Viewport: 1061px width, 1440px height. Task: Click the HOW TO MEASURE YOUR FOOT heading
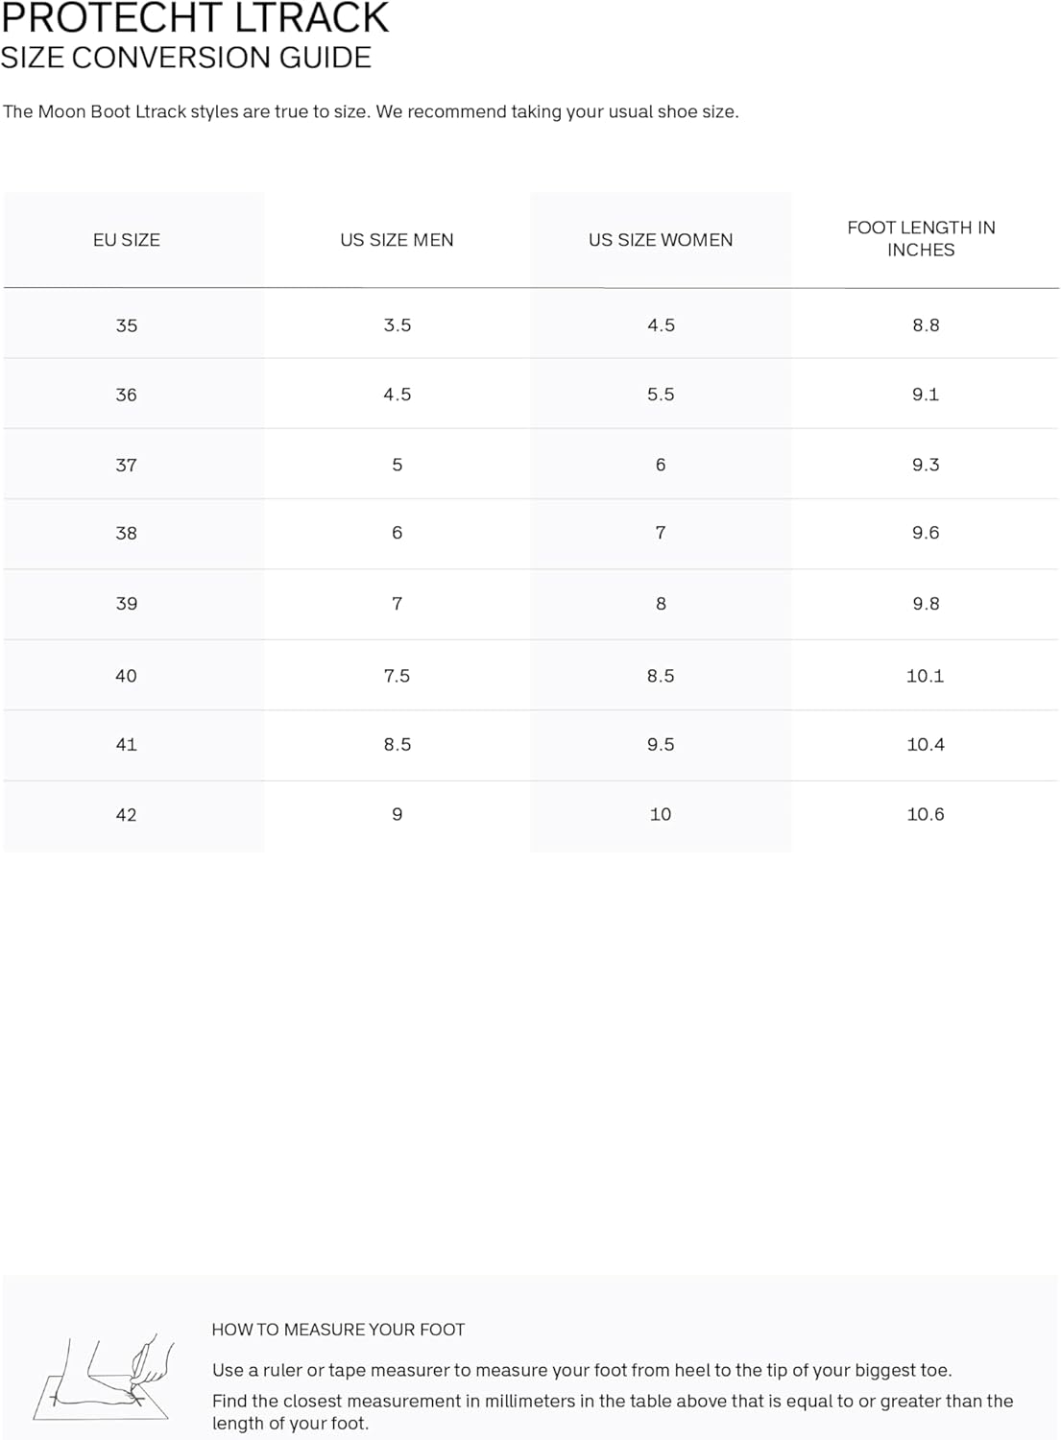pyautogui.click(x=338, y=1330)
